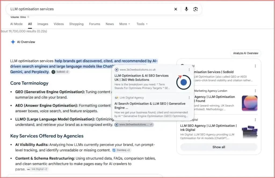Screen dimensions: 275x178
Task: Open options menu for 360websolutions popup result
Action: 189,70
